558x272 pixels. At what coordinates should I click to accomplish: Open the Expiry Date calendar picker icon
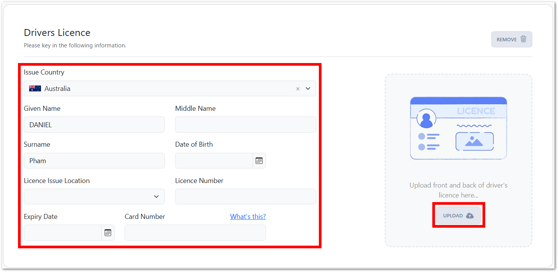108,233
